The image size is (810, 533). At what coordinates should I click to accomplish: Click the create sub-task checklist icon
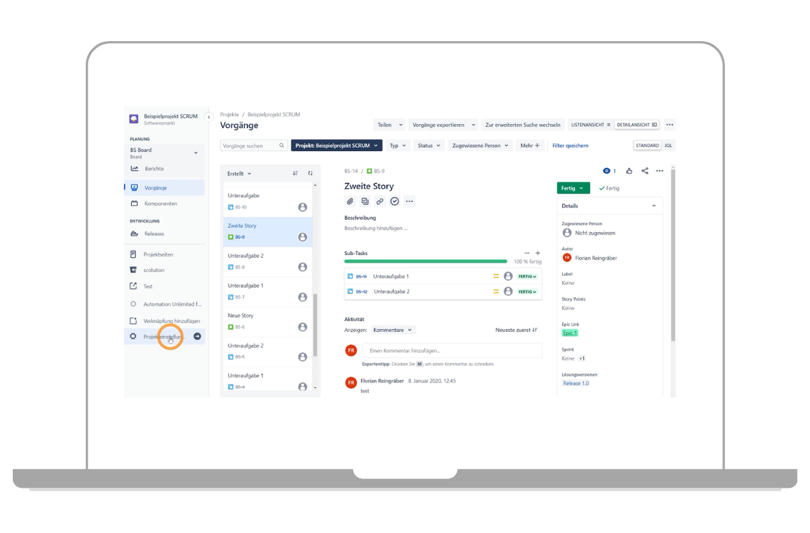point(365,201)
